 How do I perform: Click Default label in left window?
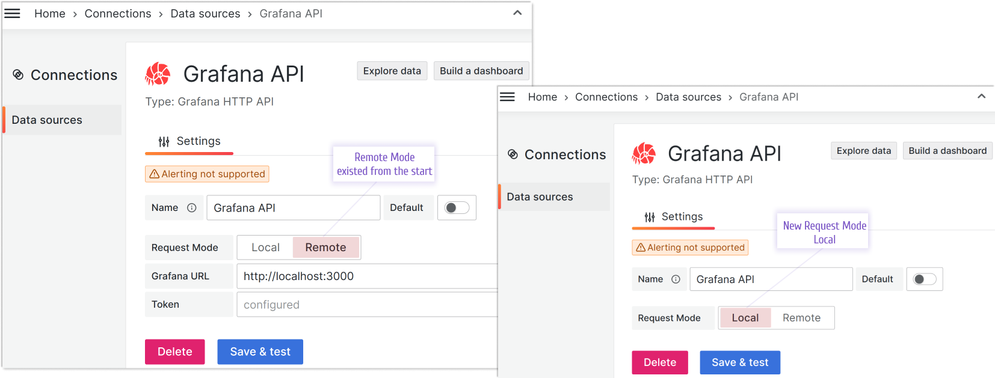tap(407, 208)
